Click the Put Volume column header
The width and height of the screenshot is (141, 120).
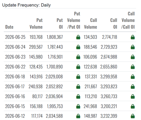click(x=36, y=24)
